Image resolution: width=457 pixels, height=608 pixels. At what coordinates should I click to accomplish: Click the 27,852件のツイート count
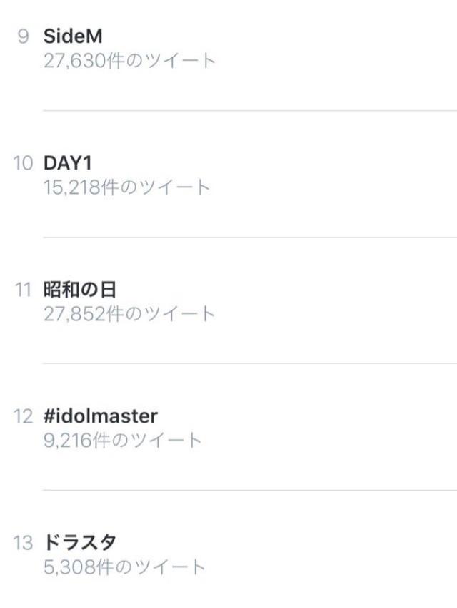coord(129,313)
